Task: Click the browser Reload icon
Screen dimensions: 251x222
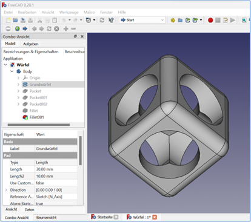Action: pos(49,28)
